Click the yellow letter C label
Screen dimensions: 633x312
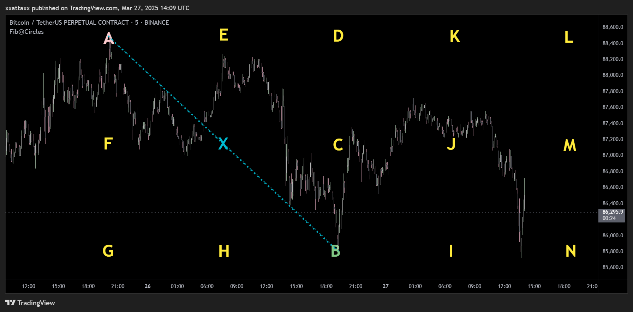338,145
